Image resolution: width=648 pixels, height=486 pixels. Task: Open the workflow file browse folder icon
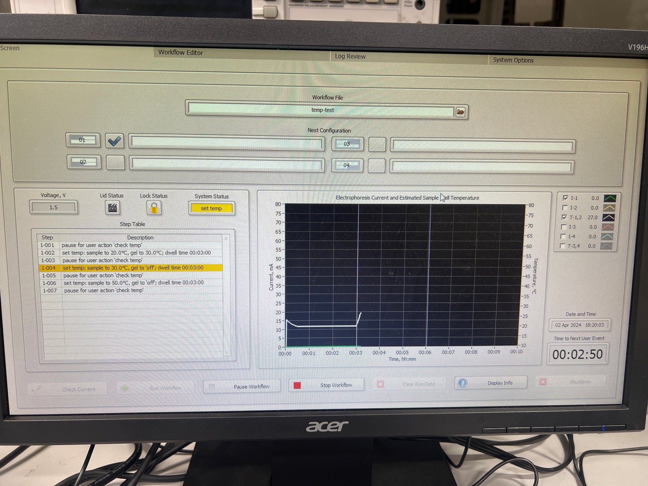tap(461, 112)
